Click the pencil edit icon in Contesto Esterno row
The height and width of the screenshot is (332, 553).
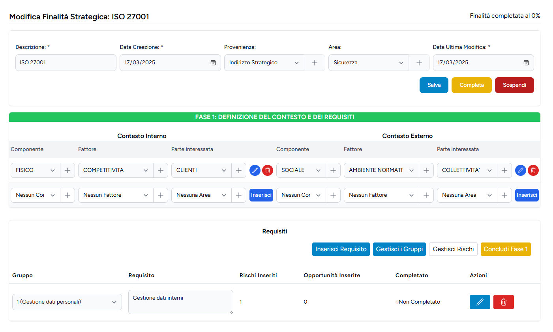521,170
